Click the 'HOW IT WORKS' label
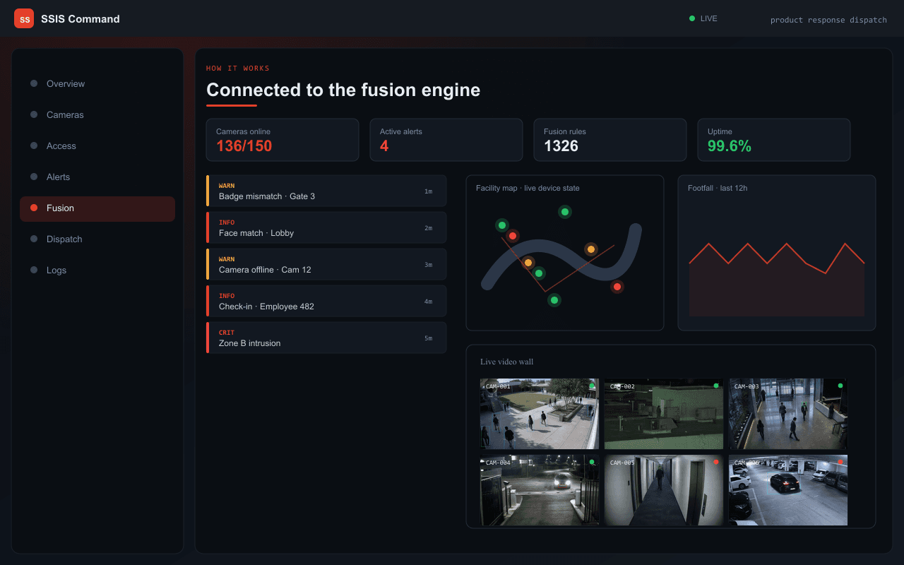The height and width of the screenshot is (565, 904). coord(238,69)
